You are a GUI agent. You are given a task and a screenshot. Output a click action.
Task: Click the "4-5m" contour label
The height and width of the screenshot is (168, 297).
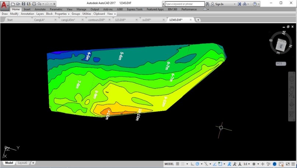pos(88,56)
